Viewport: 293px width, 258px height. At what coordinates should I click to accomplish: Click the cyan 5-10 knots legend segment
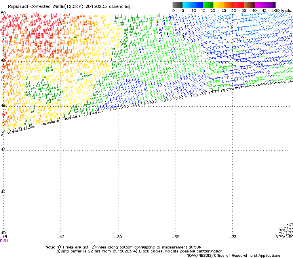point(188,5)
